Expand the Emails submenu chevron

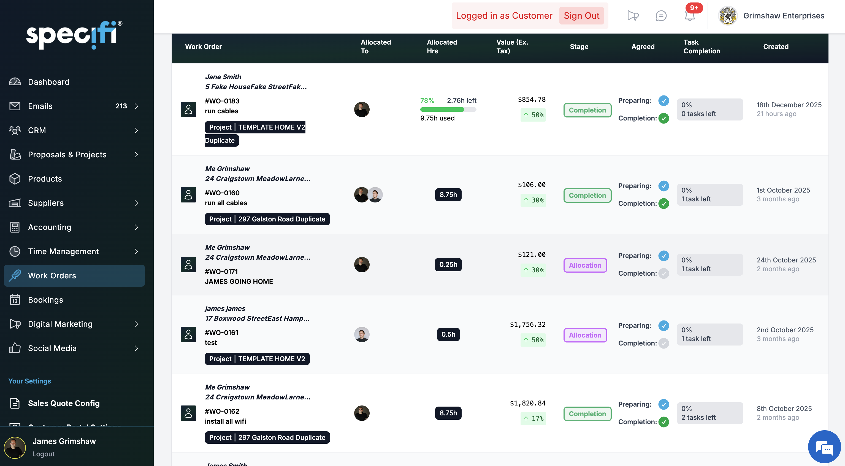[x=136, y=106]
